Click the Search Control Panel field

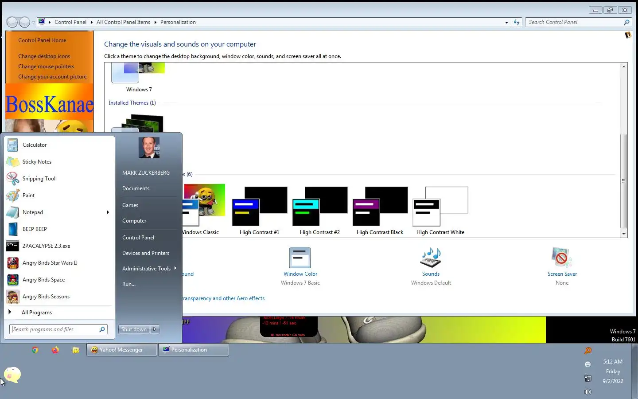578,22
